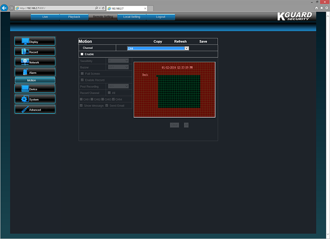This screenshot has width=330, height=239.
Task: Toggle the Enable Record checkbox
Action: (82, 80)
